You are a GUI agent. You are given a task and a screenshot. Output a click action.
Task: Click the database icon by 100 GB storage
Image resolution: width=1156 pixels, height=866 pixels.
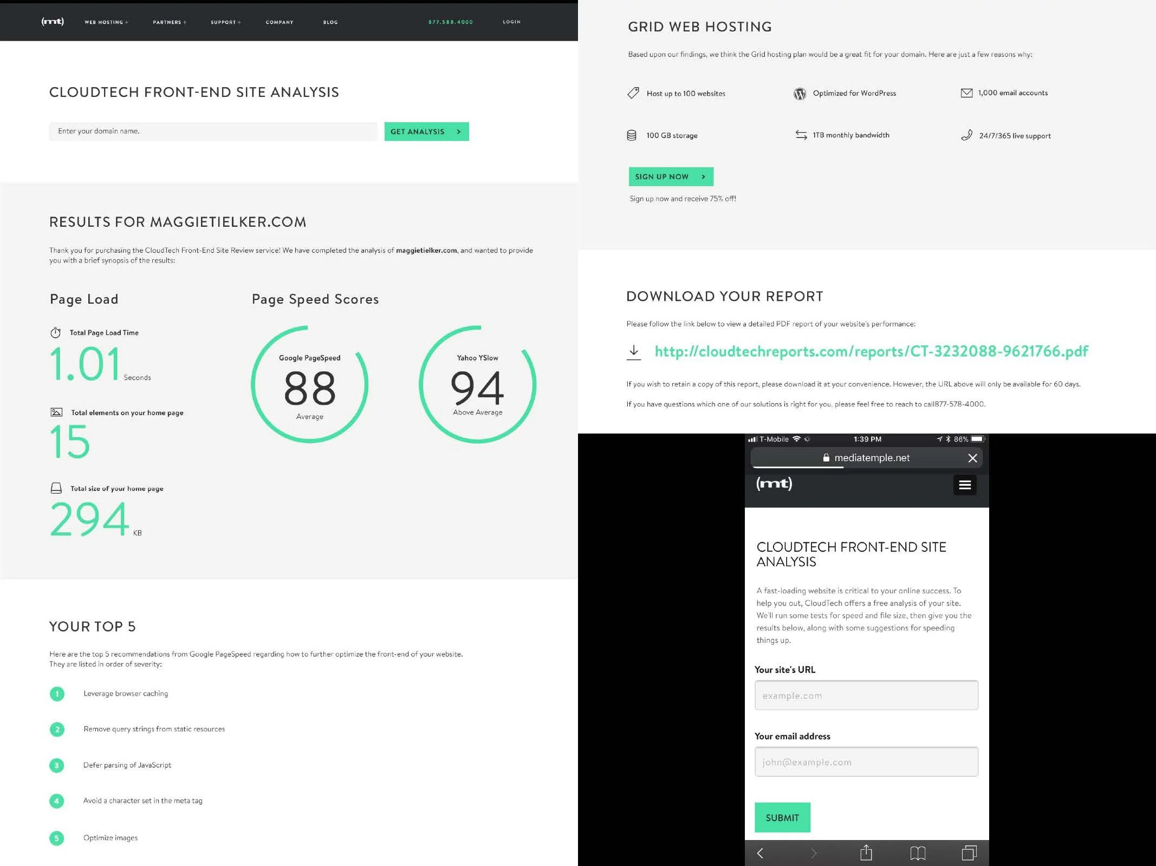click(x=632, y=135)
